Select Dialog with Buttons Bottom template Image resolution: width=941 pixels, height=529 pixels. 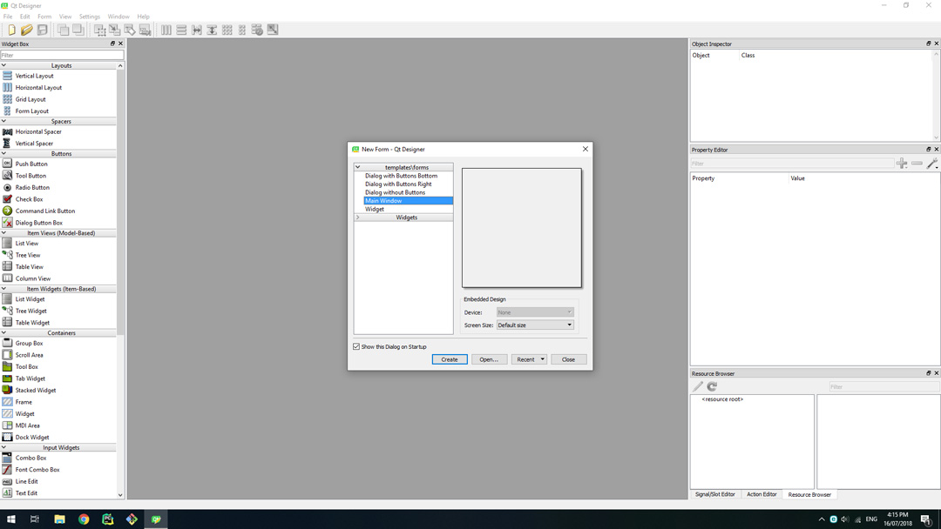point(401,176)
